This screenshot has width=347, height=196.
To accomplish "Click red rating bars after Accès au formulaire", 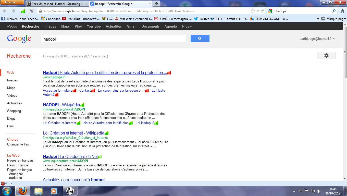I will click(x=75, y=91).
